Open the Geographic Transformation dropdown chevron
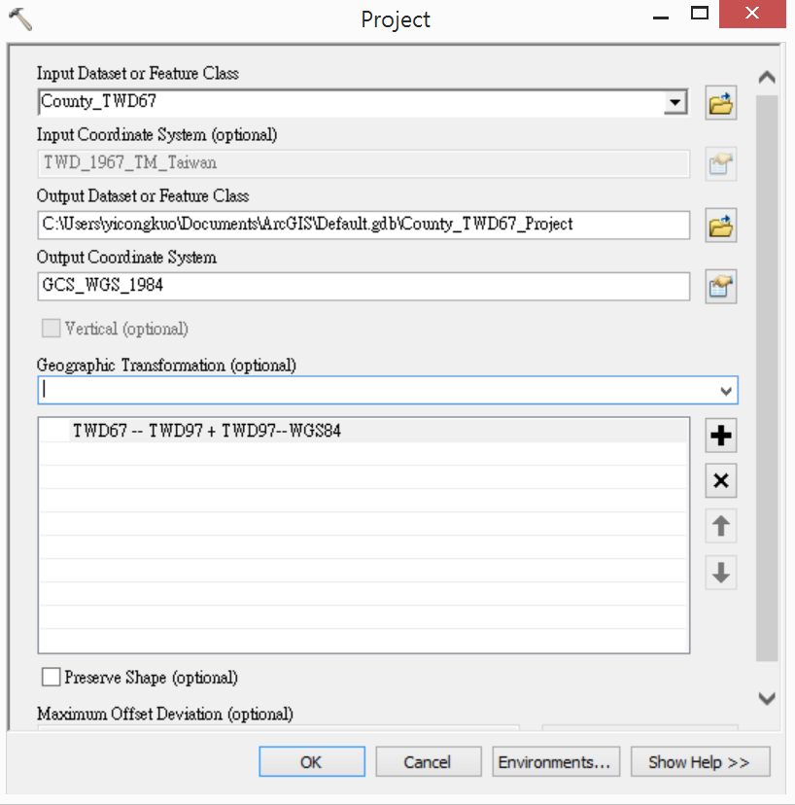Viewport: 795px width, 805px height. 726,391
